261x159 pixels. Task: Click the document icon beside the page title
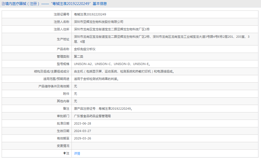click(x=3, y=4)
